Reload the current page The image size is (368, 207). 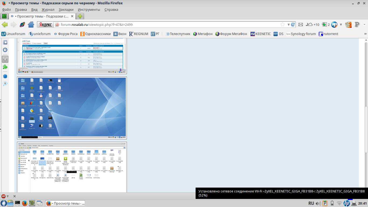pyautogui.click(x=293, y=25)
